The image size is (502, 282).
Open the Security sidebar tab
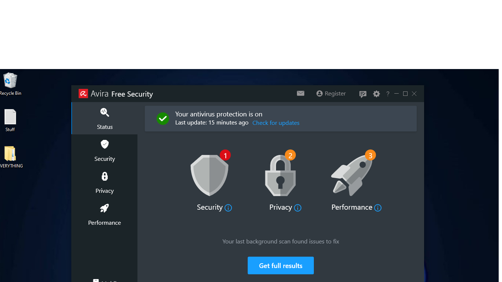[x=105, y=151]
